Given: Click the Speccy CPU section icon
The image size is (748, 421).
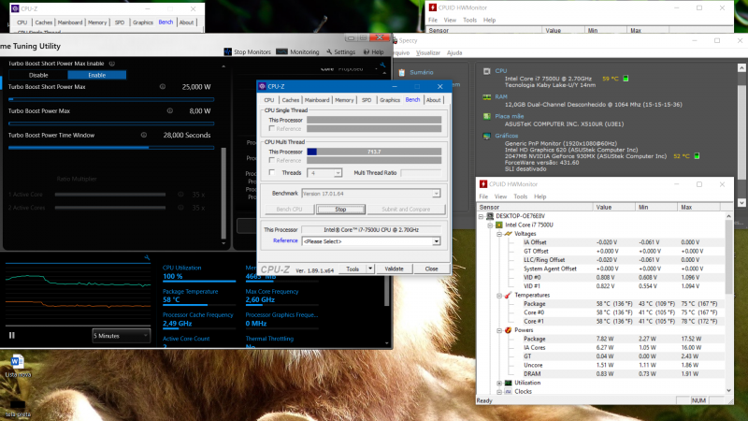Looking at the screenshot, I should [x=486, y=71].
